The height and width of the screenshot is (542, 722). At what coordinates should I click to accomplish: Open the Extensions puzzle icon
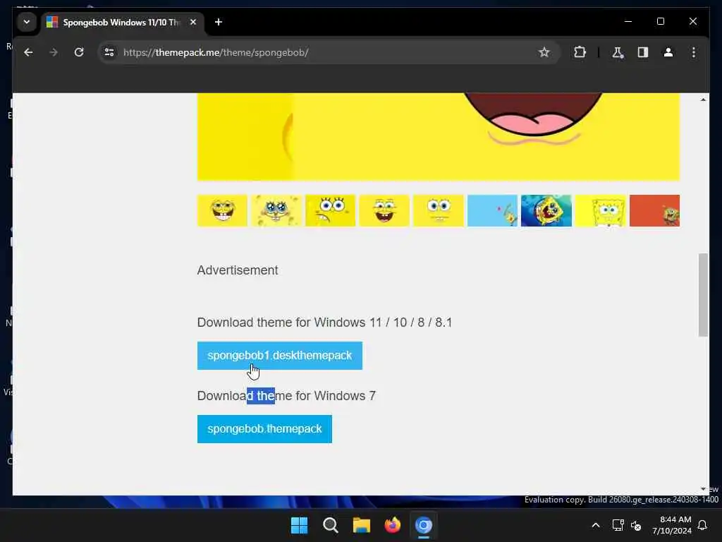click(x=580, y=52)
